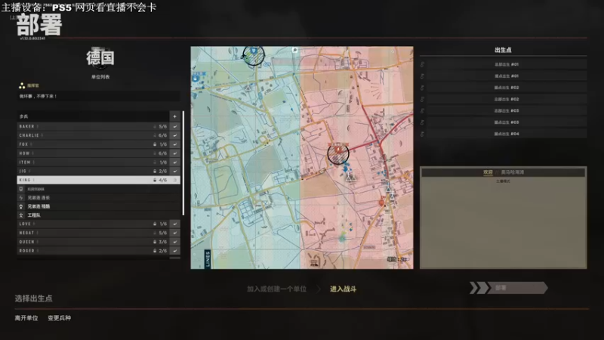Click the join icon on the JIG row
Image resolution: width=604 pixels, height=340 pixels.
tap(175, 172)
